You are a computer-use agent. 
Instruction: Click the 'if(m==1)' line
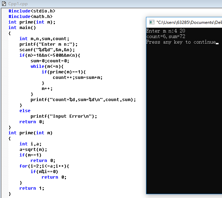pyautogui.click(x=31, y=155)
